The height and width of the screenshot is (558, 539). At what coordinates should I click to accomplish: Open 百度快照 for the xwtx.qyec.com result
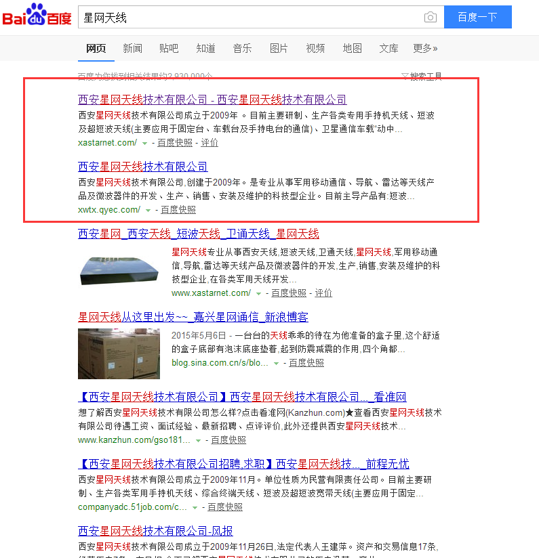[178, 210]
